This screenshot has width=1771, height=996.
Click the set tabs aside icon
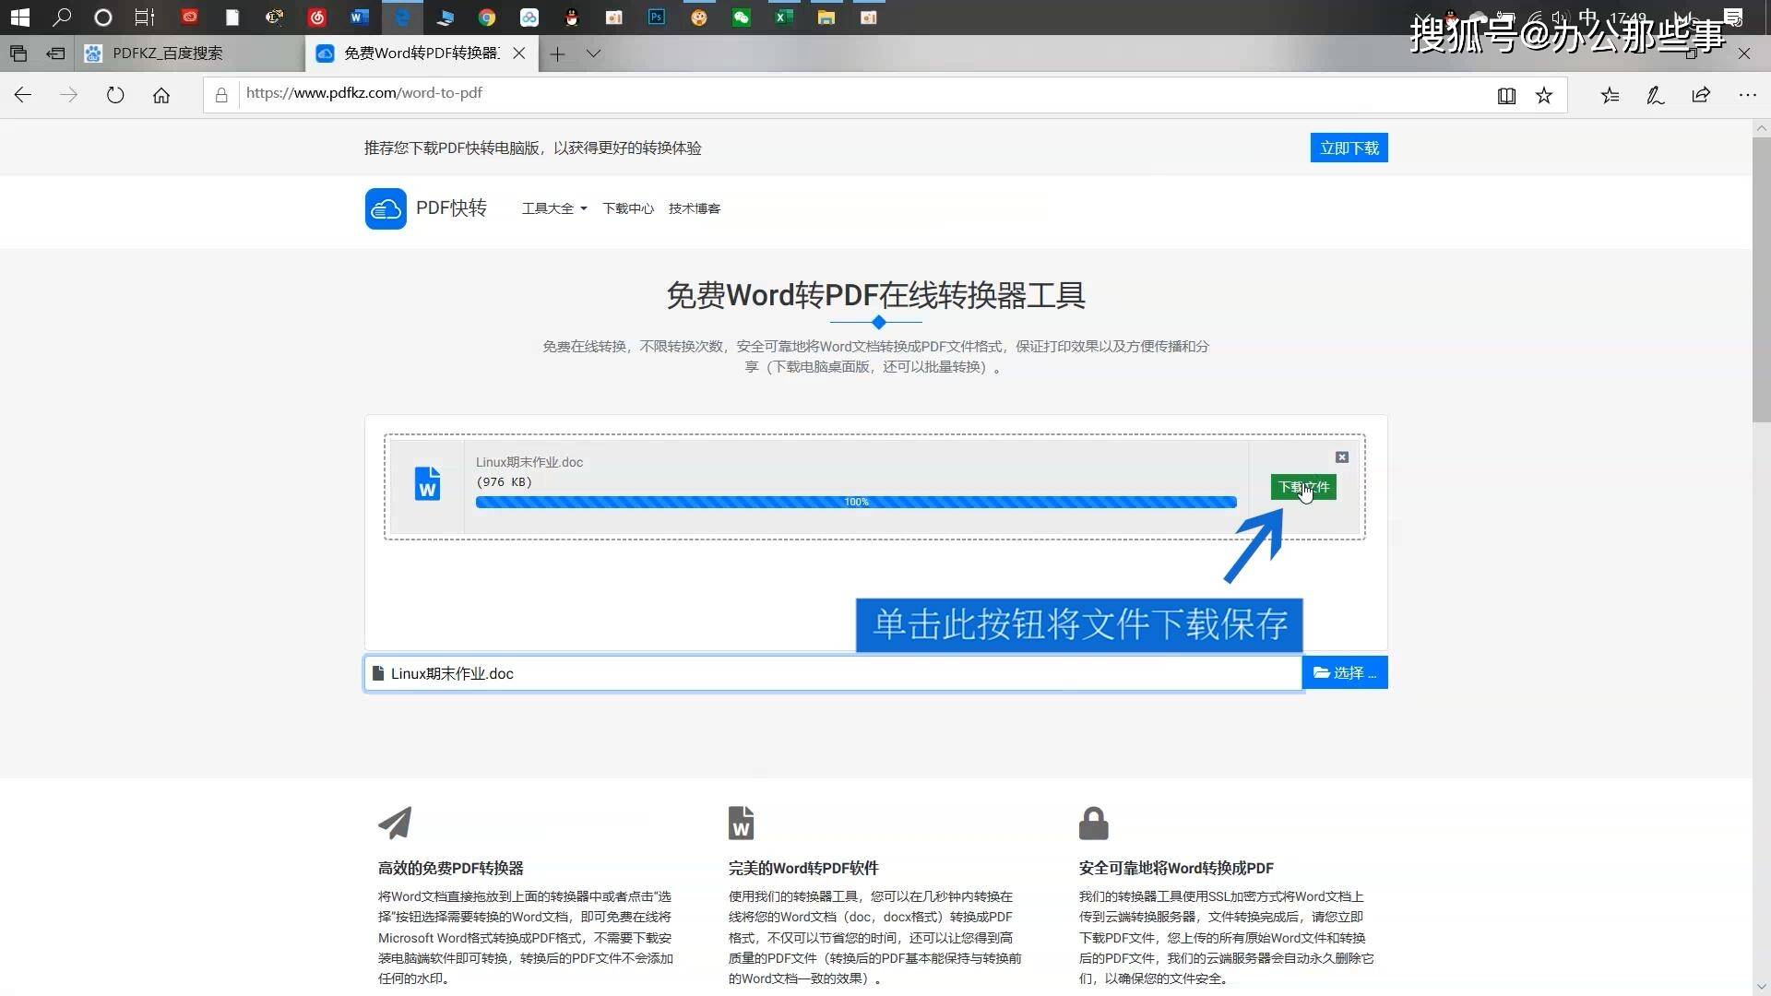coord(56,53)
